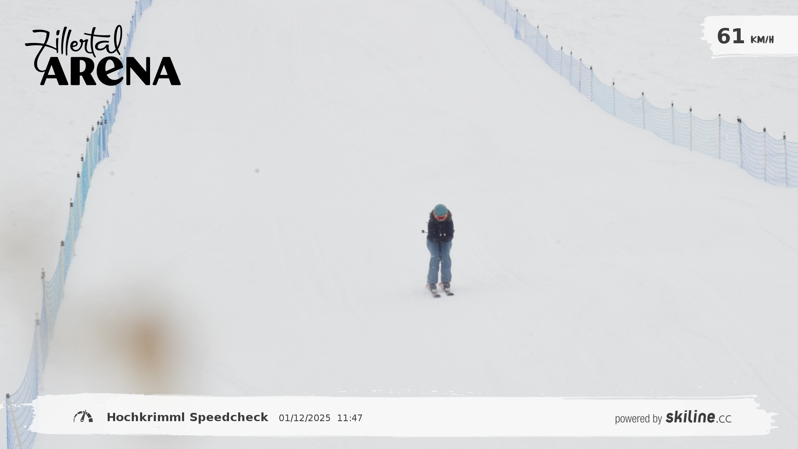Click the skier's blue pants

[439, 261]
